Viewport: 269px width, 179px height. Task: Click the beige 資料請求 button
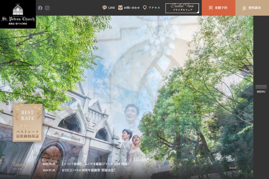pyautogui.click(x=252, y=8)
